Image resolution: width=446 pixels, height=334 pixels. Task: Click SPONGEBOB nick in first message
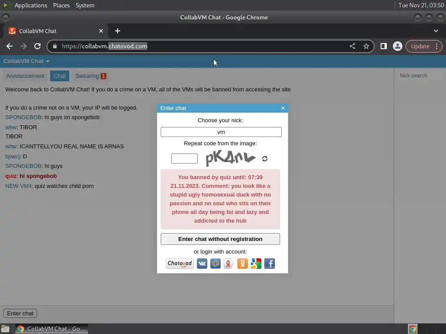(24, 117)
